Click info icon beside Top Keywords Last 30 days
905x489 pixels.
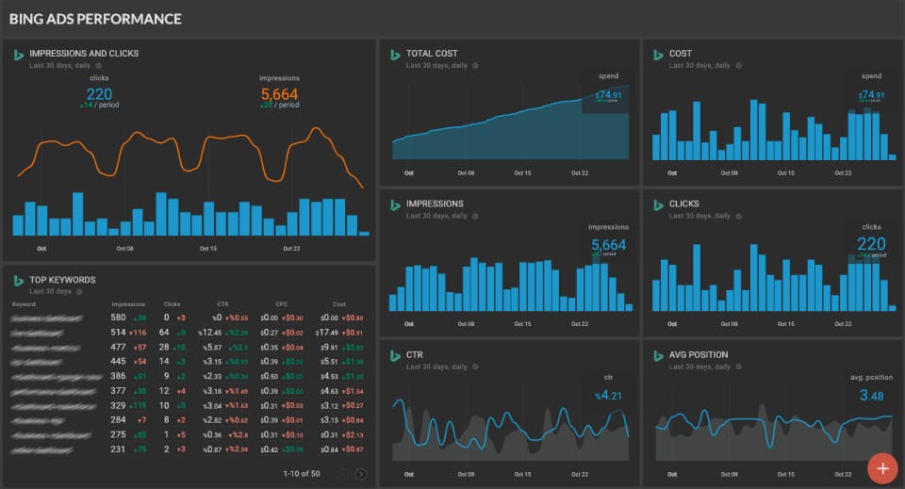[x=79, y=292]
